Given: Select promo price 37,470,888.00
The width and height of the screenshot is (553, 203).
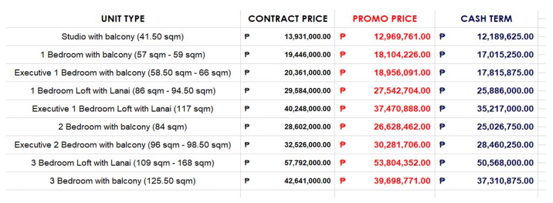Looking at the screenshot, I should (402, 109).
